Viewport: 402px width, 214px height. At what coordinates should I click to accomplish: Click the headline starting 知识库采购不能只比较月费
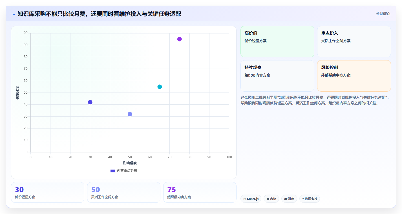click(99, 14)
